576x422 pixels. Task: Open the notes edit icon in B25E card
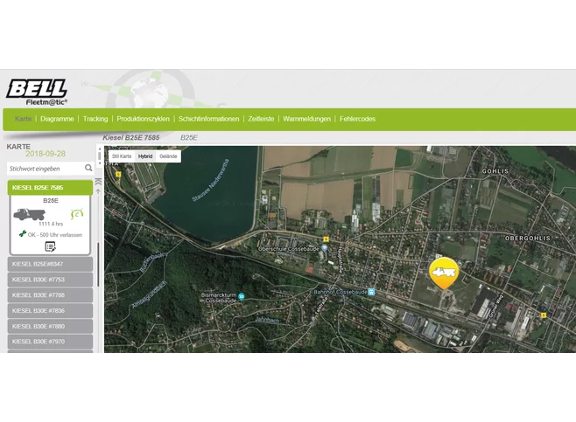[50, 246]
